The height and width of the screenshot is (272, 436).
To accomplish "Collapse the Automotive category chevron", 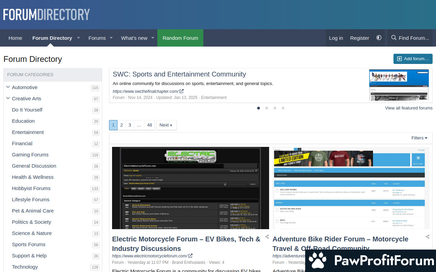I will pos(8,87).
